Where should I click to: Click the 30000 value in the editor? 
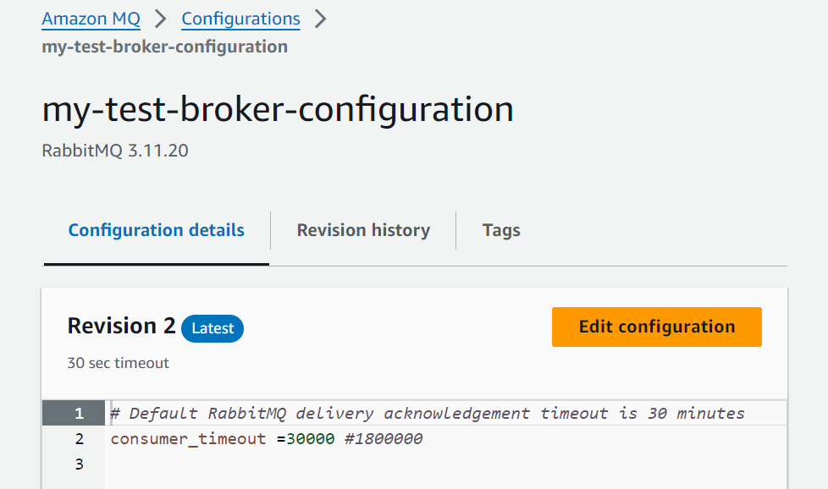[311, 439]
